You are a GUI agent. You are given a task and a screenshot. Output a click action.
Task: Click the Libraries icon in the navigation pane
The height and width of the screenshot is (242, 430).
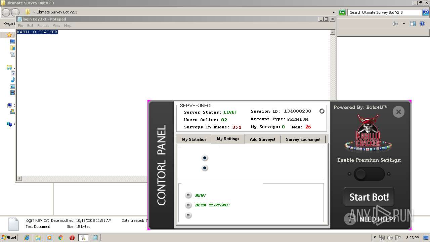tap(9, 67)
